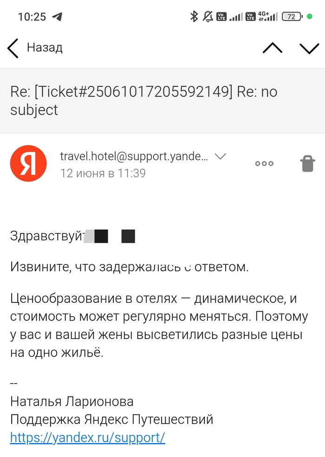Viewport: 325px width, 457px height.
Task: Tap the paragraph about Ценообразование в отелях
Action: pyautogui.click(x=159, y=326)
